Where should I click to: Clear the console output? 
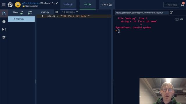181,19
